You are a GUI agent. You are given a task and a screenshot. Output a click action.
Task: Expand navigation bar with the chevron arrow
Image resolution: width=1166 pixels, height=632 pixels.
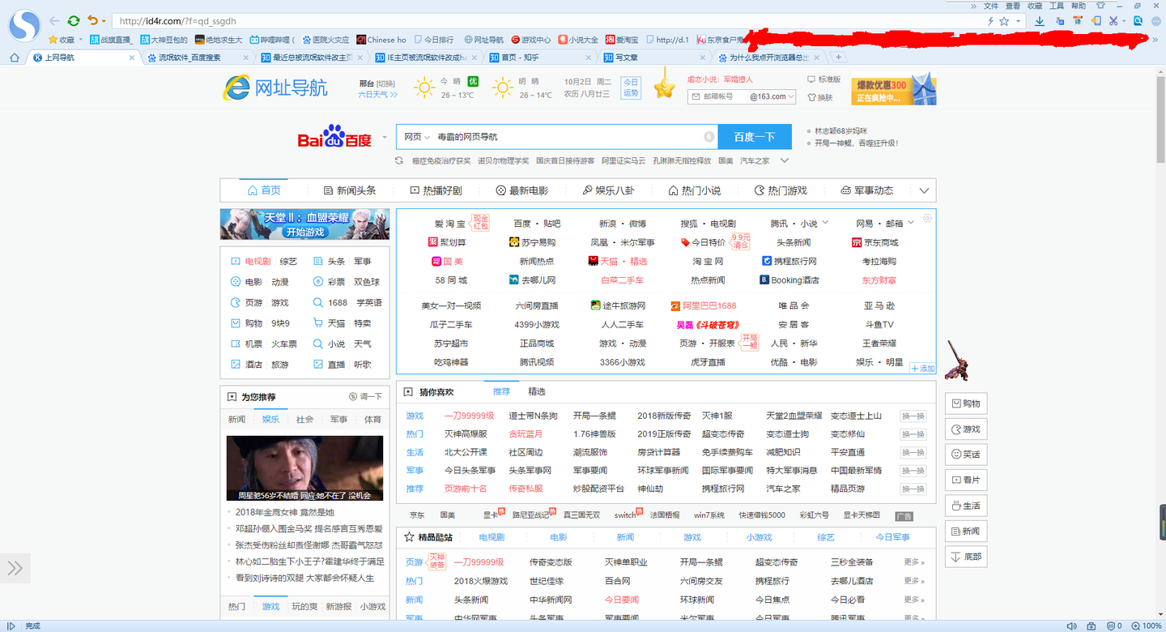point(925,190)
